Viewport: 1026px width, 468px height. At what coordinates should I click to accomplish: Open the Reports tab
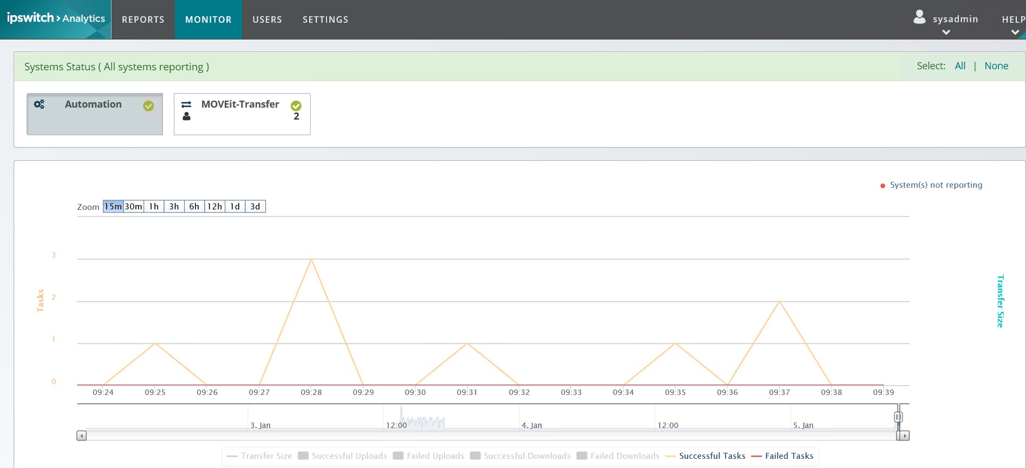pyautogui.click(x=143, y=19)
